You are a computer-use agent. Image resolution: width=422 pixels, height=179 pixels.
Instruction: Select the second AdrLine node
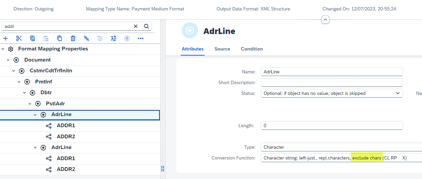61,147
